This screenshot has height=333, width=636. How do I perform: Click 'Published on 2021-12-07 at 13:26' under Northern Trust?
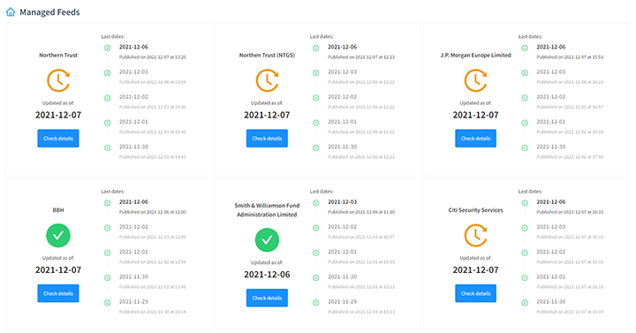(153, 57)
